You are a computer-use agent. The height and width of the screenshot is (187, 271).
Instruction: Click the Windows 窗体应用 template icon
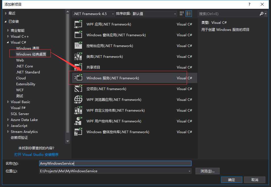coord(78,35)
